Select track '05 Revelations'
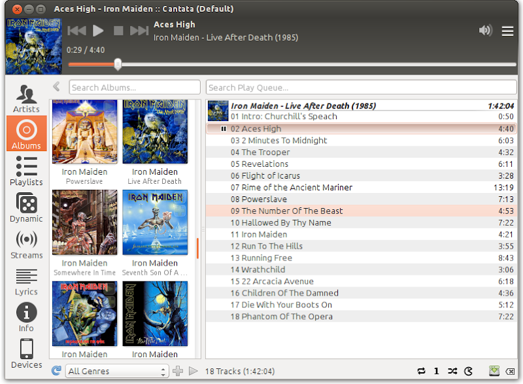 point(362,164)
